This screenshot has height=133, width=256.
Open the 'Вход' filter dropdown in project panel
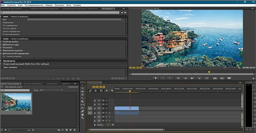(51, 90)
